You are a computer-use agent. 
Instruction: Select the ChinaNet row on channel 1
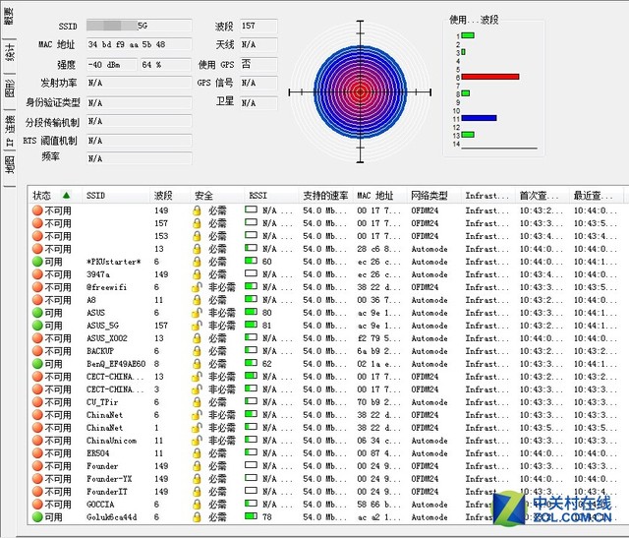(327, 428)
